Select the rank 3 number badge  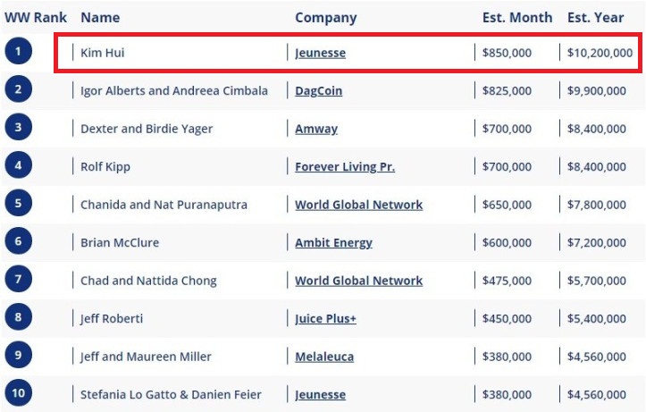pyautogui.click(x=18, y=128)
